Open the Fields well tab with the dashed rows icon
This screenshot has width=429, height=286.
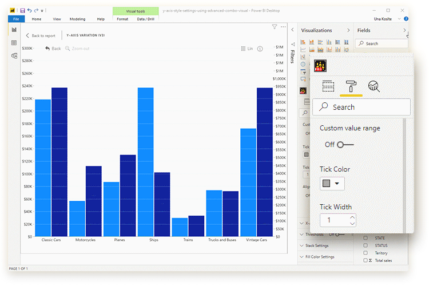[x=328, y=86]
